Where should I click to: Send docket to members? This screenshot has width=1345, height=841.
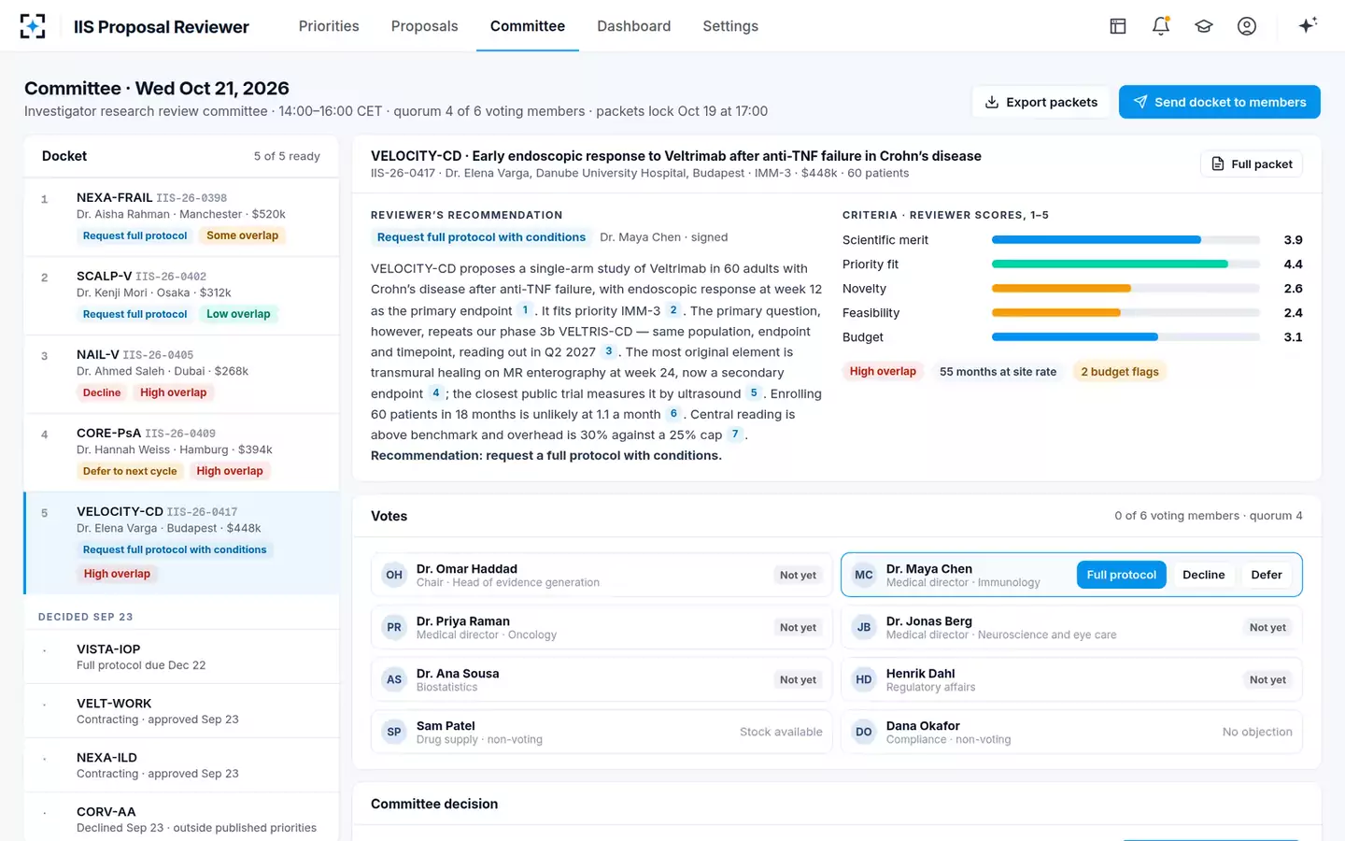1219,102
